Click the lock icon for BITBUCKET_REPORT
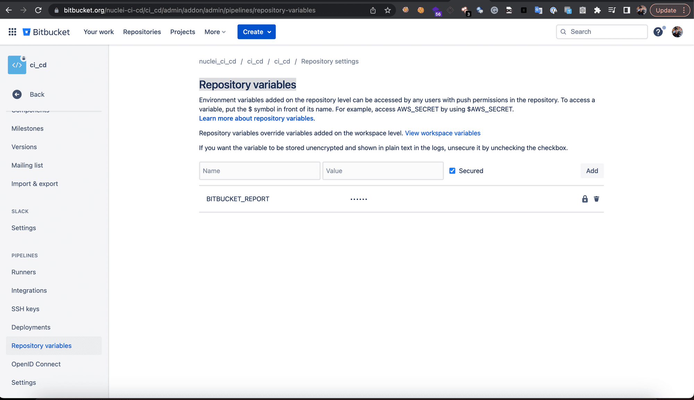 [585, 199]
